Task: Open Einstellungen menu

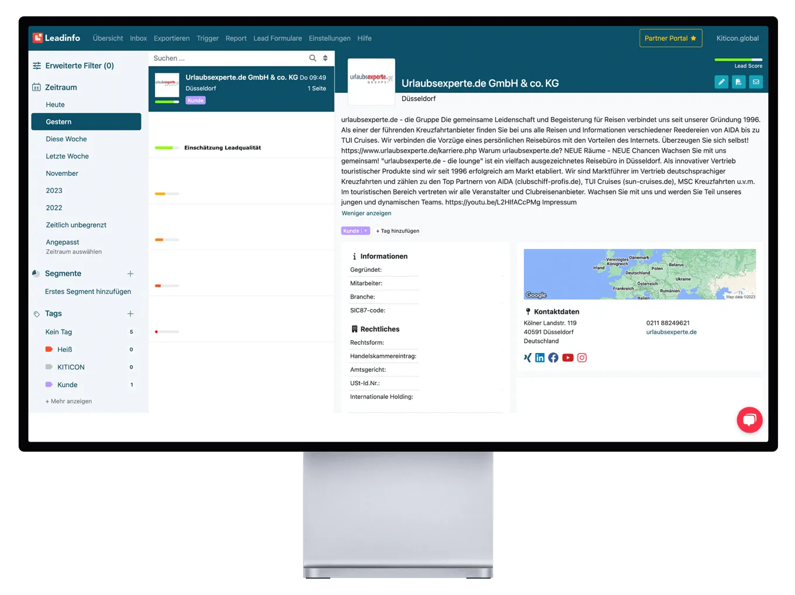Action: 330,38
